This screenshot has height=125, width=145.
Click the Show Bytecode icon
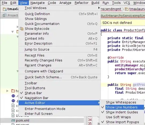click(22, 29)
